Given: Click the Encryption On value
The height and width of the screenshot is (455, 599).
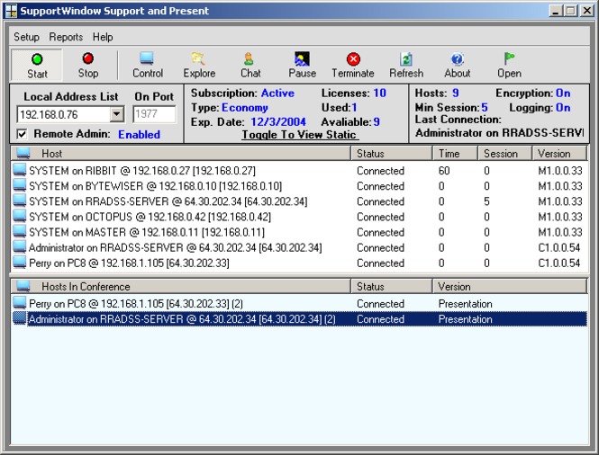Looking at the screenshot, I should (563, 93).
